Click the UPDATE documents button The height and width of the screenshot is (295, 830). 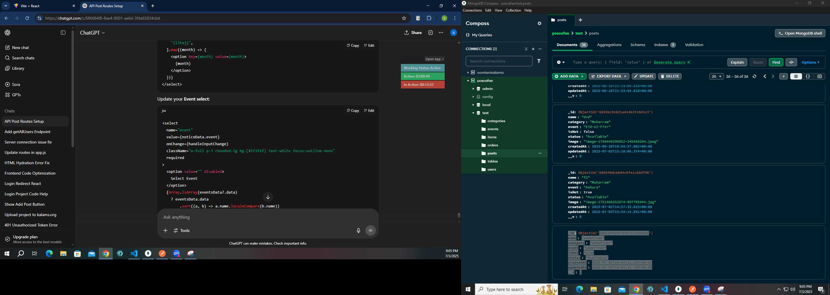click(644, 77)
